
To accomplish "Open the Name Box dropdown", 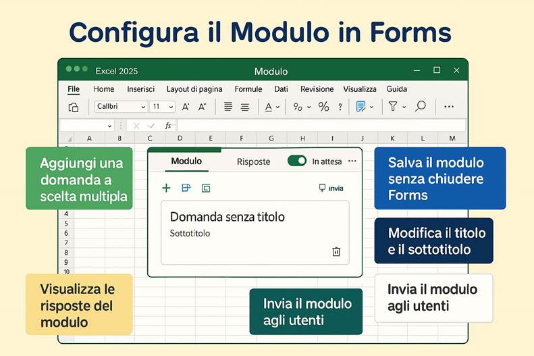I will (109, 126).
